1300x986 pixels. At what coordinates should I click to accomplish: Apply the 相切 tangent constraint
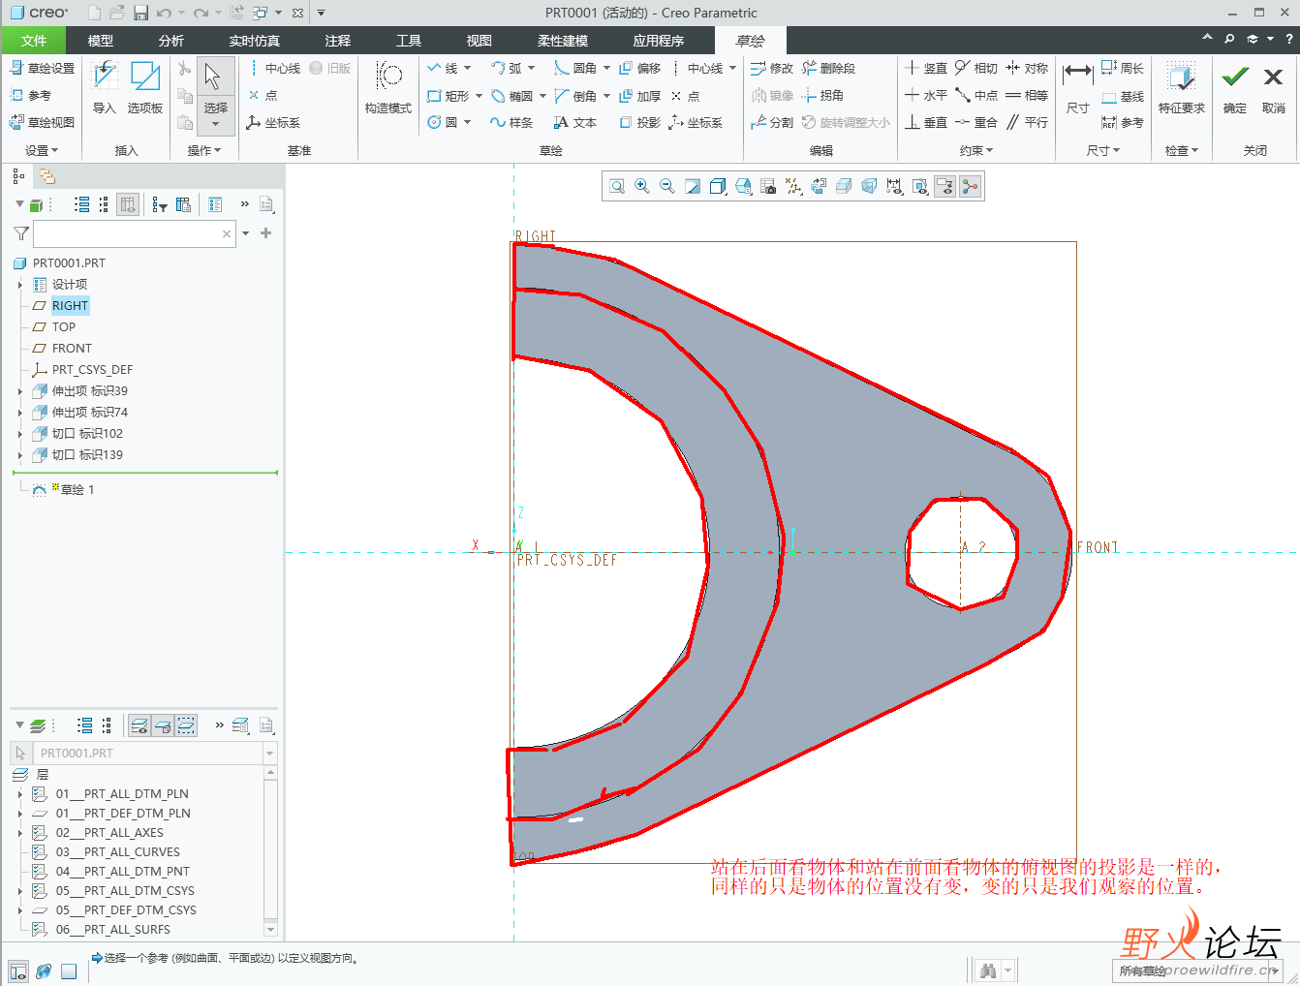(x=976, y=68)
